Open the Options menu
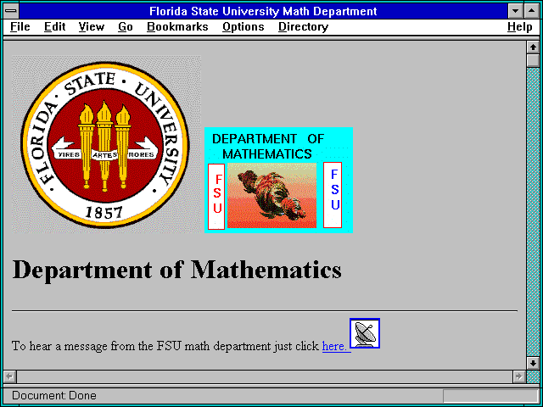 244,26
